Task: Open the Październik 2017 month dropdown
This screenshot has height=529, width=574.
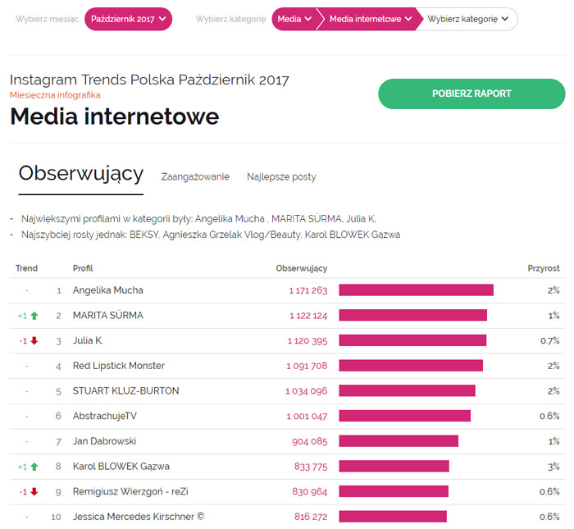Action: (128, 19)
